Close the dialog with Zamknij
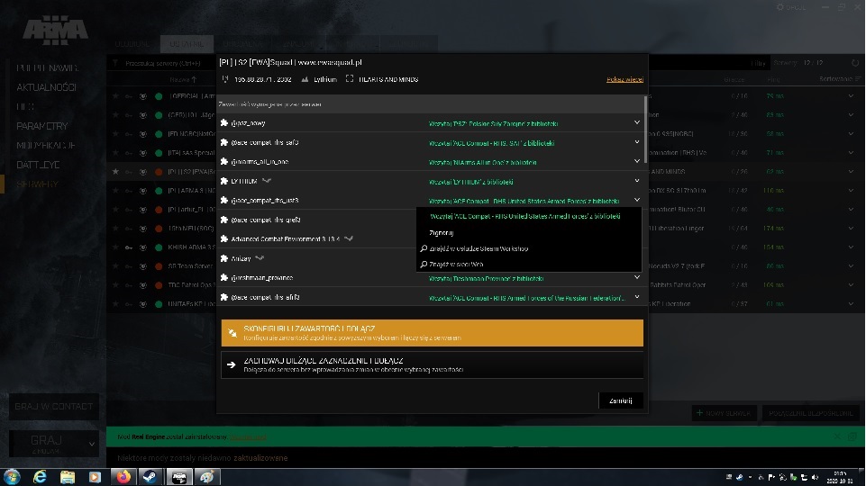866x486 pixels. coord(621,401)
